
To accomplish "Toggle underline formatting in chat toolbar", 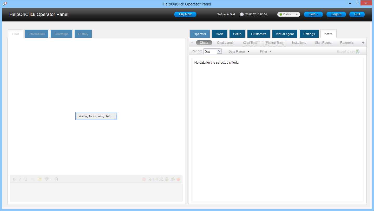I will point(26,179).
